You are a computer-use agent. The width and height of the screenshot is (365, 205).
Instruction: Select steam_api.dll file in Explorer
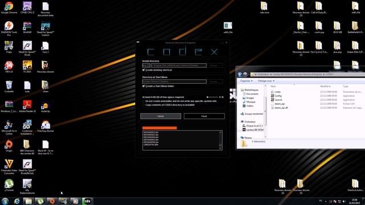[x=279, y=108]
